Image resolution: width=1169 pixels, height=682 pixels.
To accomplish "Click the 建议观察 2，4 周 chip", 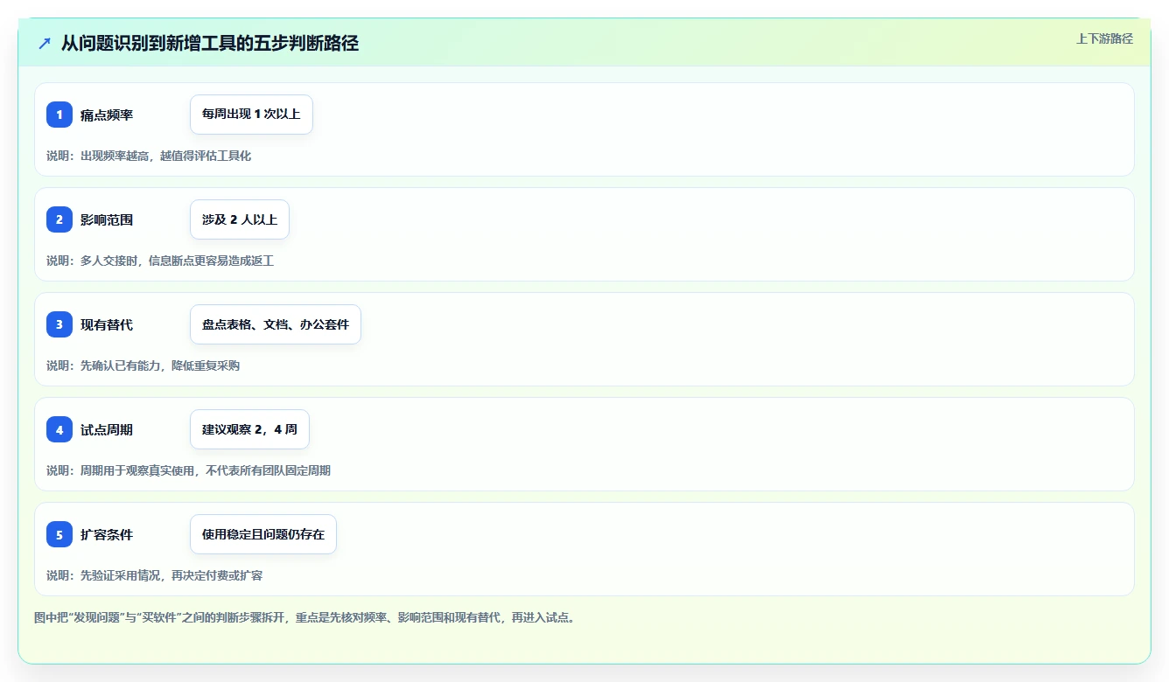I will 249,429.
